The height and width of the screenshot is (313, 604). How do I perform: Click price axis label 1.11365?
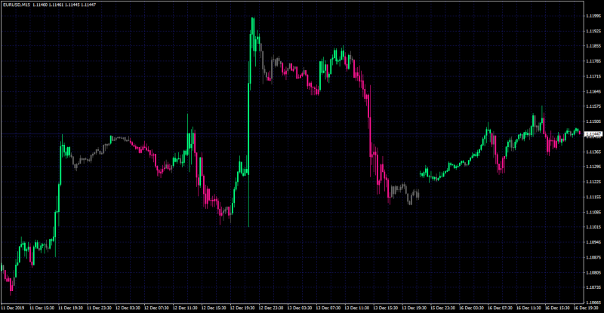[593, 152]
